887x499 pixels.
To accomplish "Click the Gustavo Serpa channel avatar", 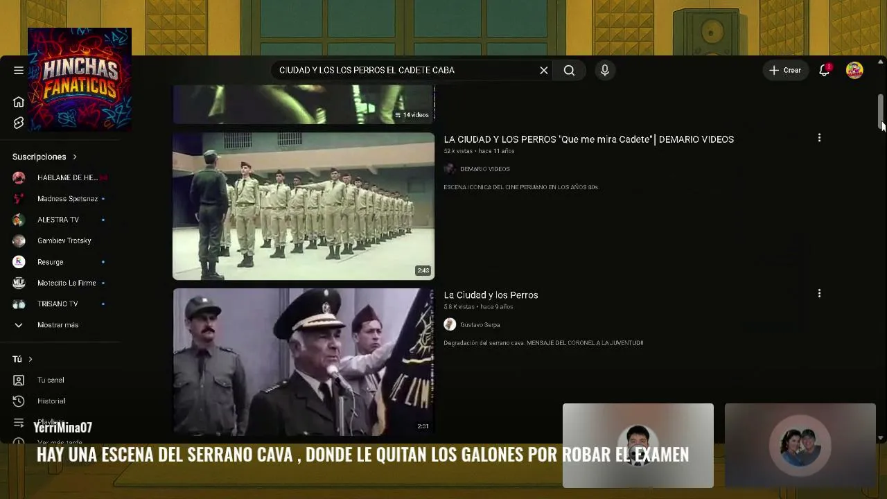I will point(450,324).
